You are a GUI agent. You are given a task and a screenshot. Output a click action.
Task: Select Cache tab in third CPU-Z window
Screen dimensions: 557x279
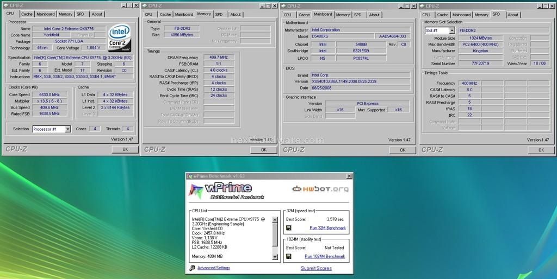point(304,15)
